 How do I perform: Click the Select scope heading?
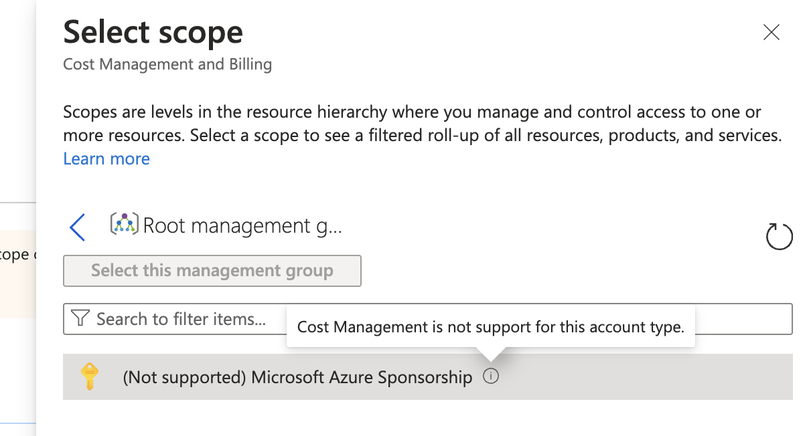pyautogui.click(x=153, y=32)
